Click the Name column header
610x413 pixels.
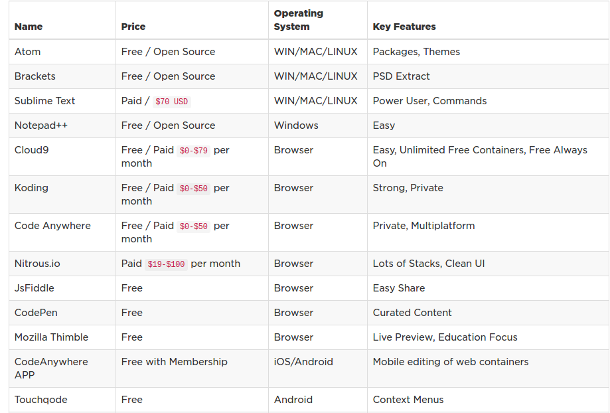[29, 27]
